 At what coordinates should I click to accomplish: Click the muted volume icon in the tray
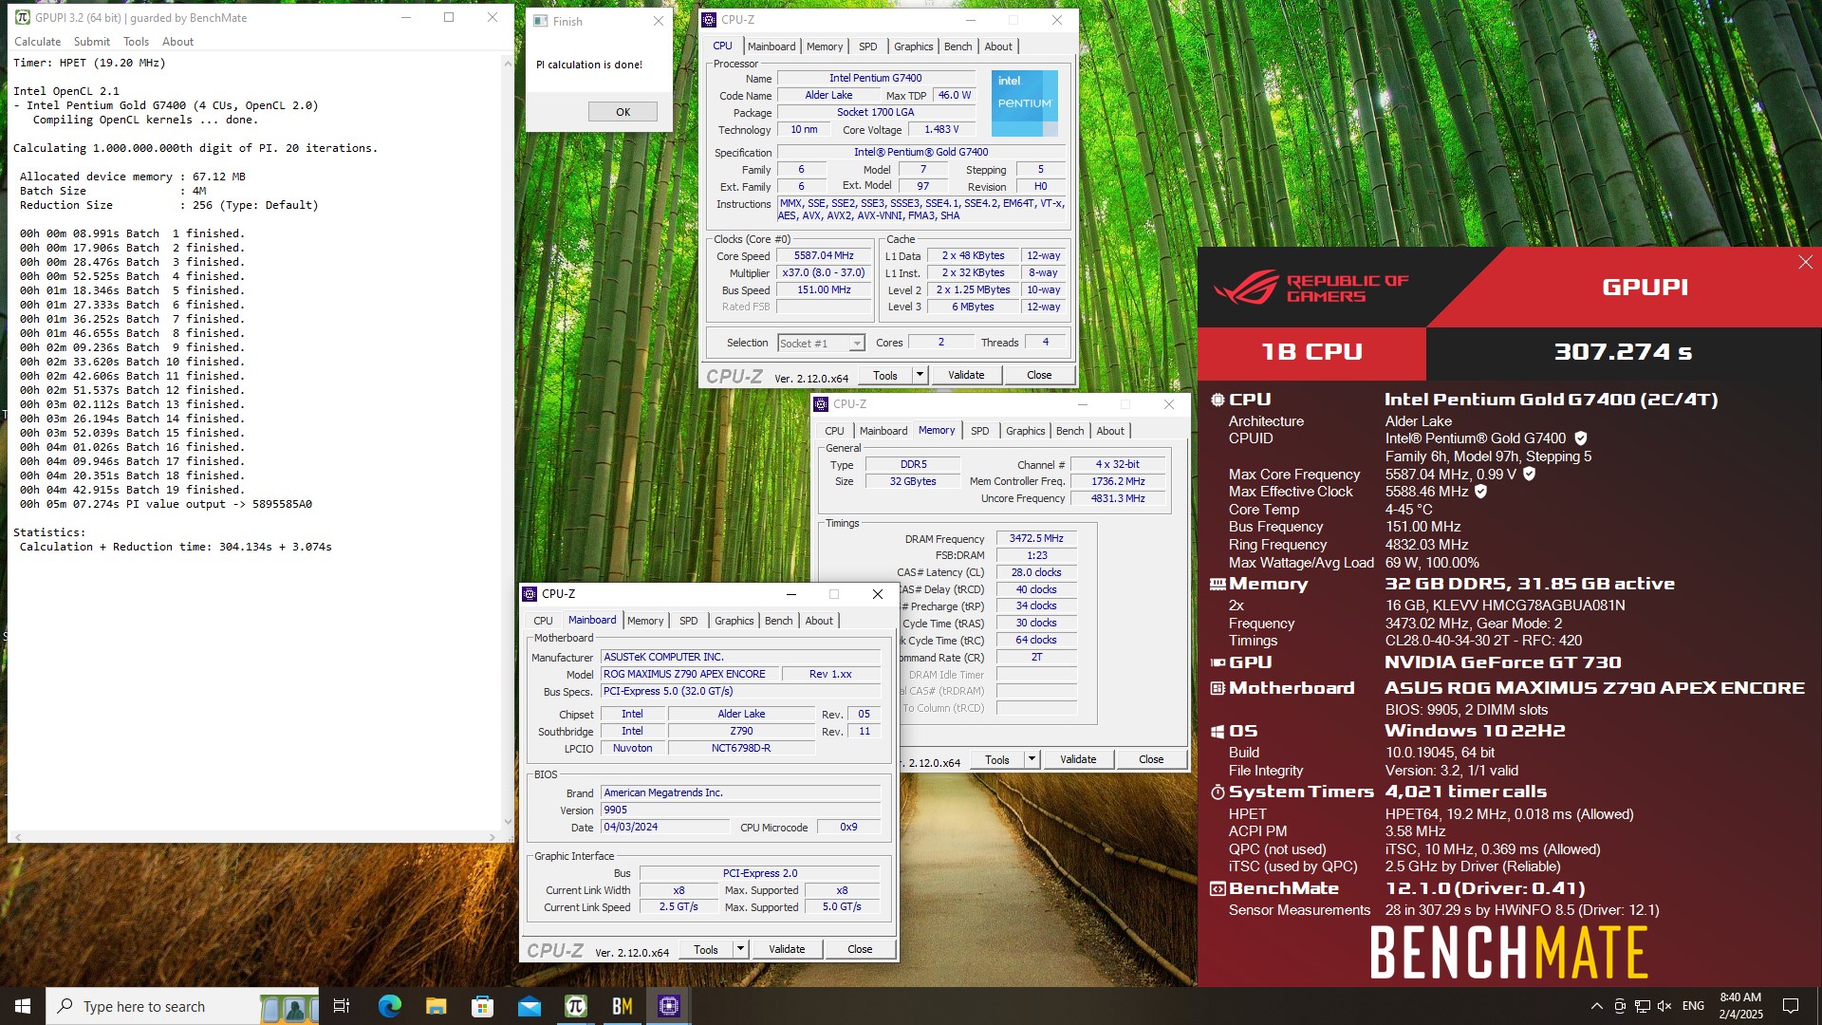click(x=1664, y=1006)
